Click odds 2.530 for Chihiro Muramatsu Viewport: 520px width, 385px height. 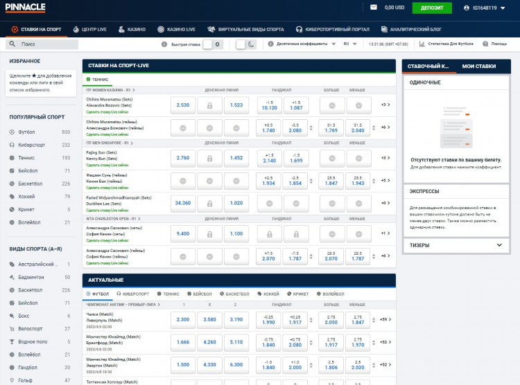183,105
